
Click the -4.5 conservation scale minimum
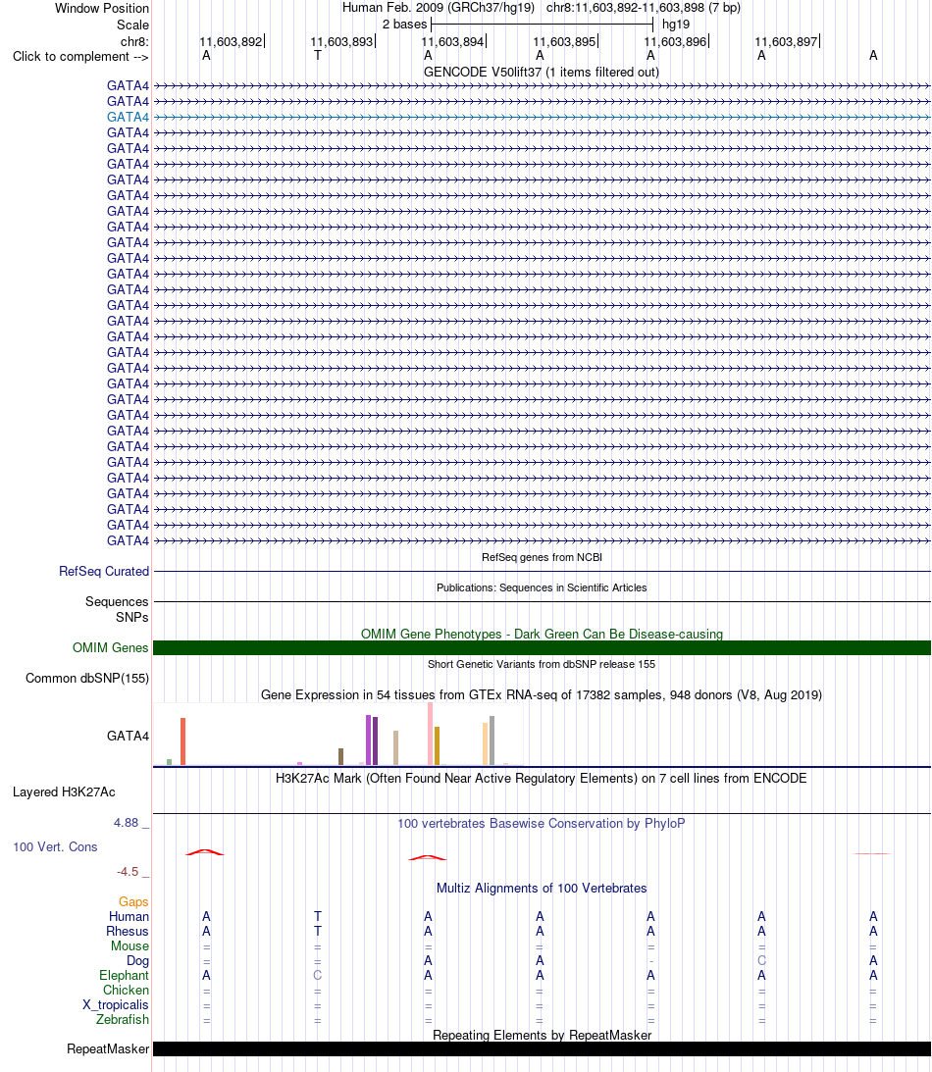(x=128, y=872)
